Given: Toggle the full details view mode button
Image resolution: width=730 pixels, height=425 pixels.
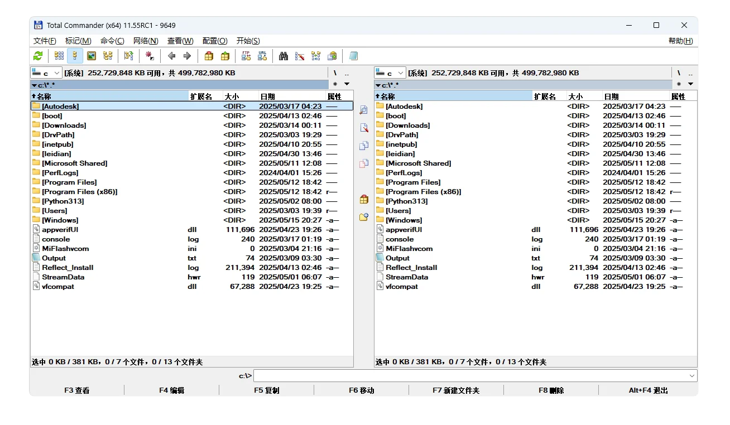Looking at the screenshot, I should 75,56.
